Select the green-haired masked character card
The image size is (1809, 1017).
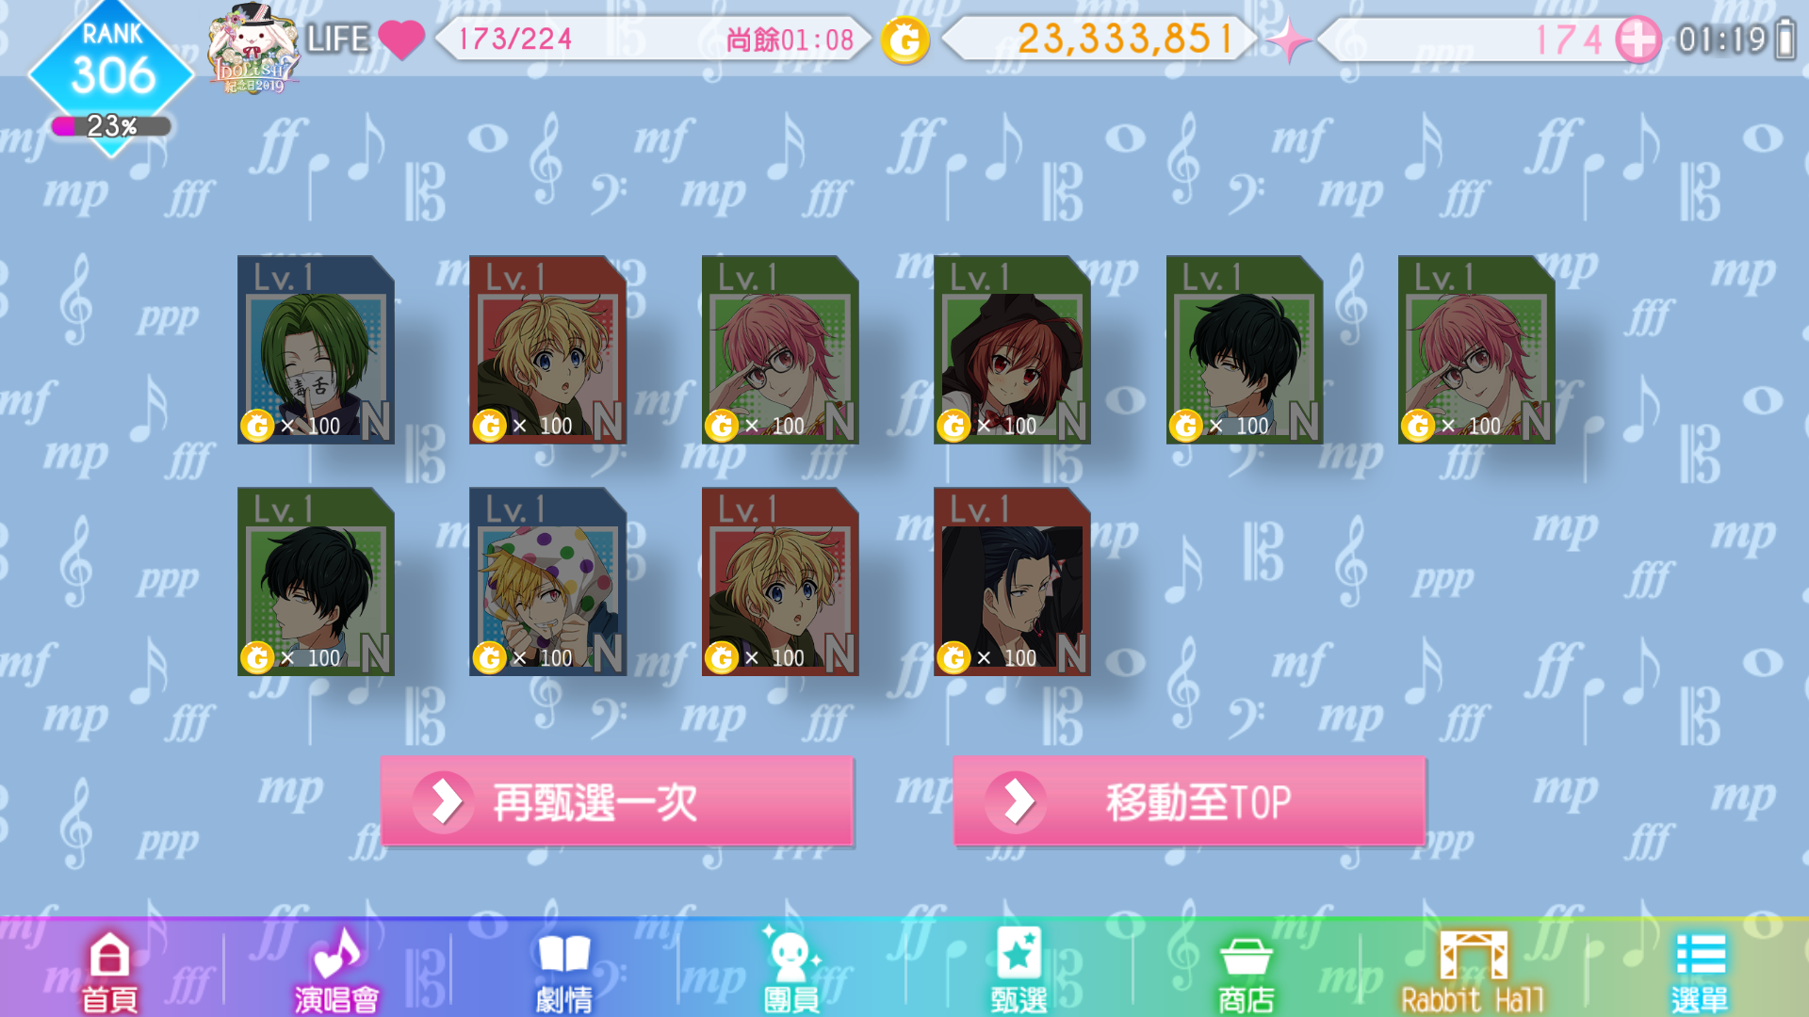[x=316, y=349]
